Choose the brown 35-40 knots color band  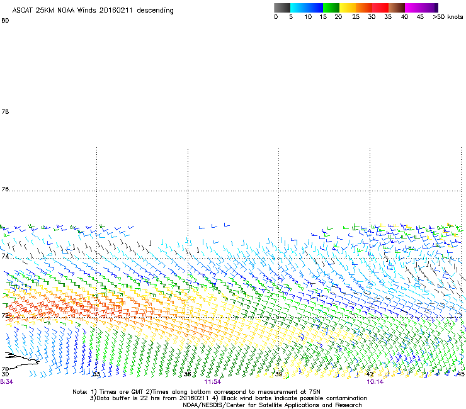[x=397, y=8]
